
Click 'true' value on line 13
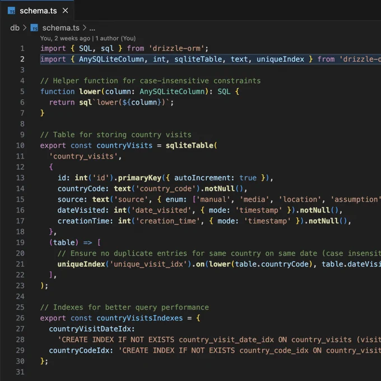pos(248,178)
